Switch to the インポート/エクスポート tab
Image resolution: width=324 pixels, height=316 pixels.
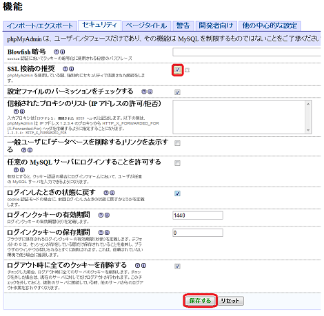pyautogui.click(x=39, y=25)
